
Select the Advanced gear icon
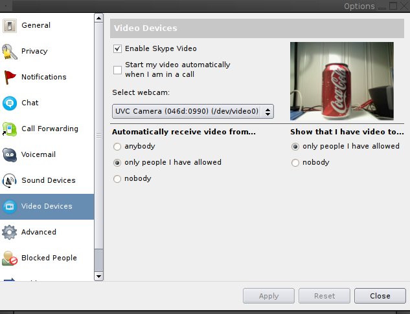(x=10, y=232)
